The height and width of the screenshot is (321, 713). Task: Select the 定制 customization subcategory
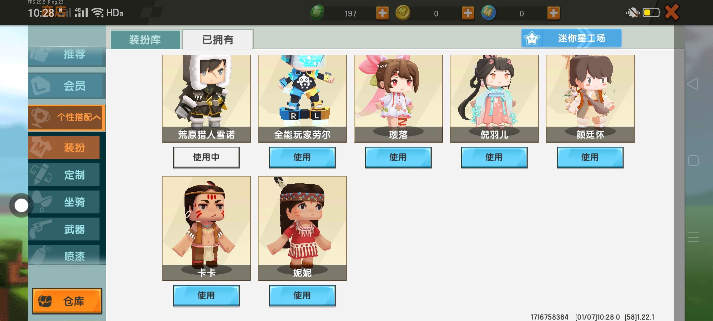(64, 175)
